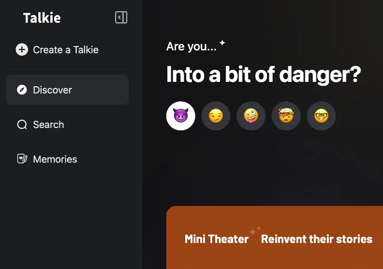The image size is (383, 269).
Task: Collapse the sidebar panel icon
Action: [x=121, y=17]
